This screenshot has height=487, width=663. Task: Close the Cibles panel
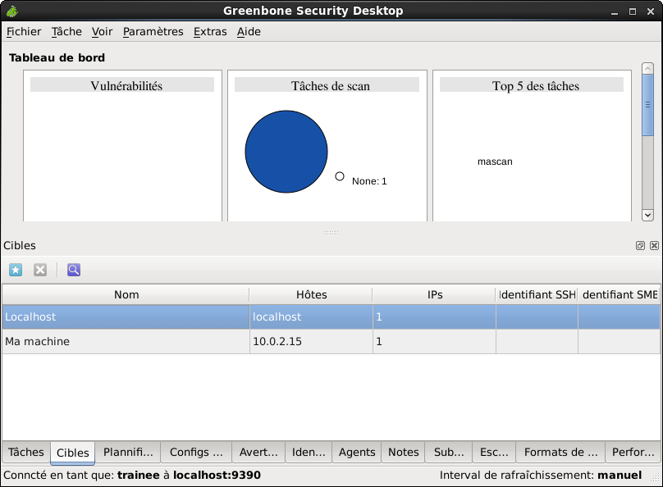coord(654,246)
